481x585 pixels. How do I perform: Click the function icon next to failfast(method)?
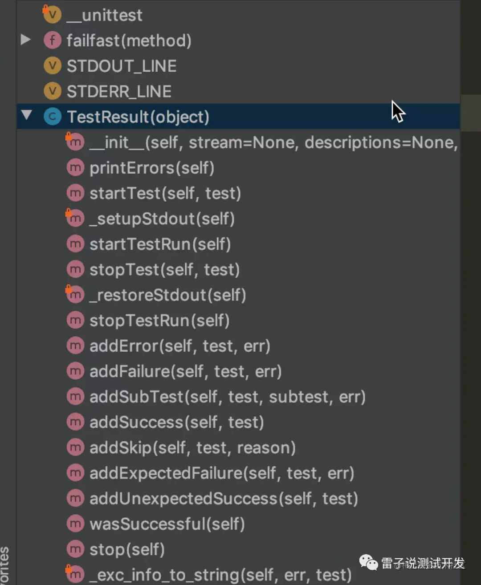point(53,41)
